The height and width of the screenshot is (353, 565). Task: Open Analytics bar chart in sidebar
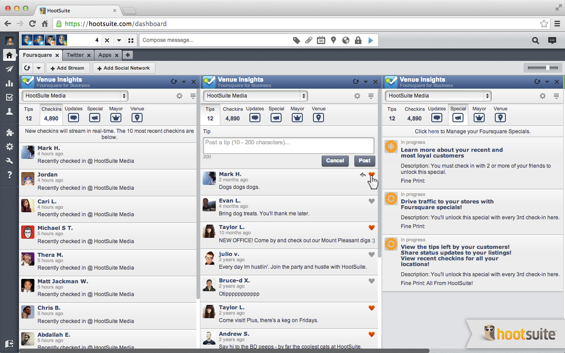[x=9, y=83]
